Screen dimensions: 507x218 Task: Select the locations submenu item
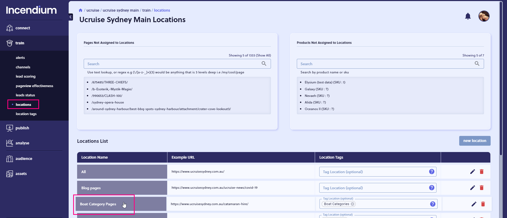(x=23, y=105)
